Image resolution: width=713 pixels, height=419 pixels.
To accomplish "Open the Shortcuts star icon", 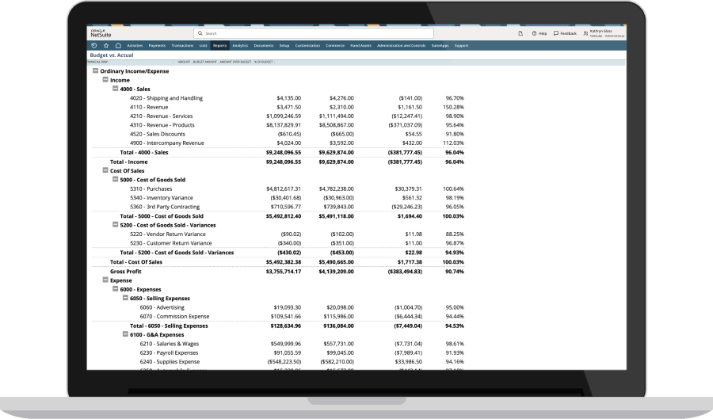I will point(106,46).
